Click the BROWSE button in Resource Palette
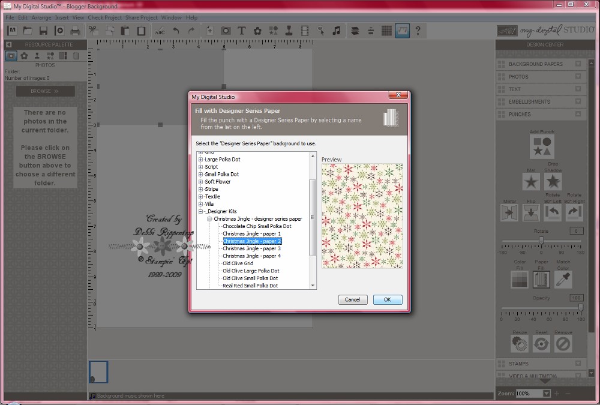This screenshot has height=405, width=600. [x=45, y=91]
